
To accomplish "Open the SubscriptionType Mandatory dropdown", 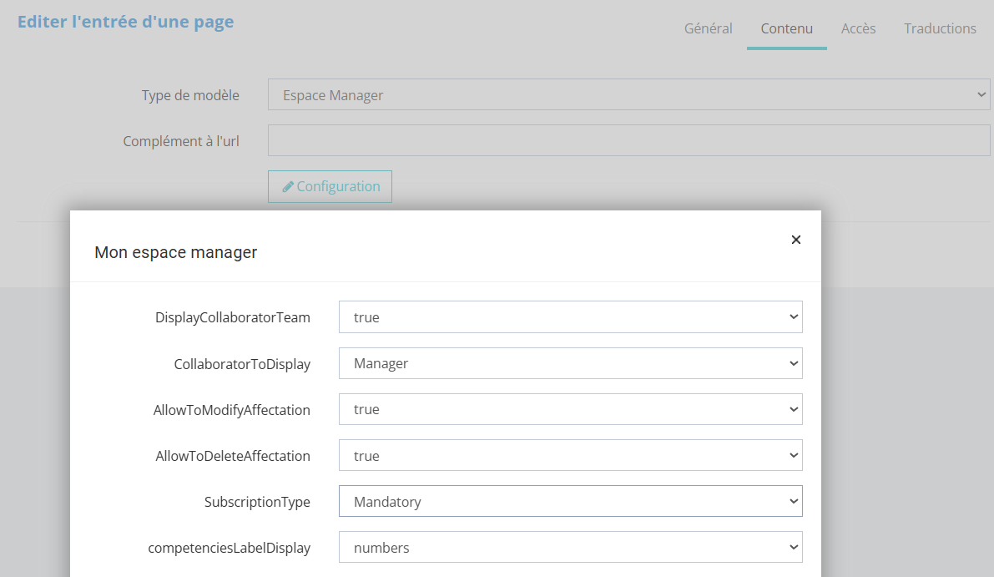I will point(570,502).
